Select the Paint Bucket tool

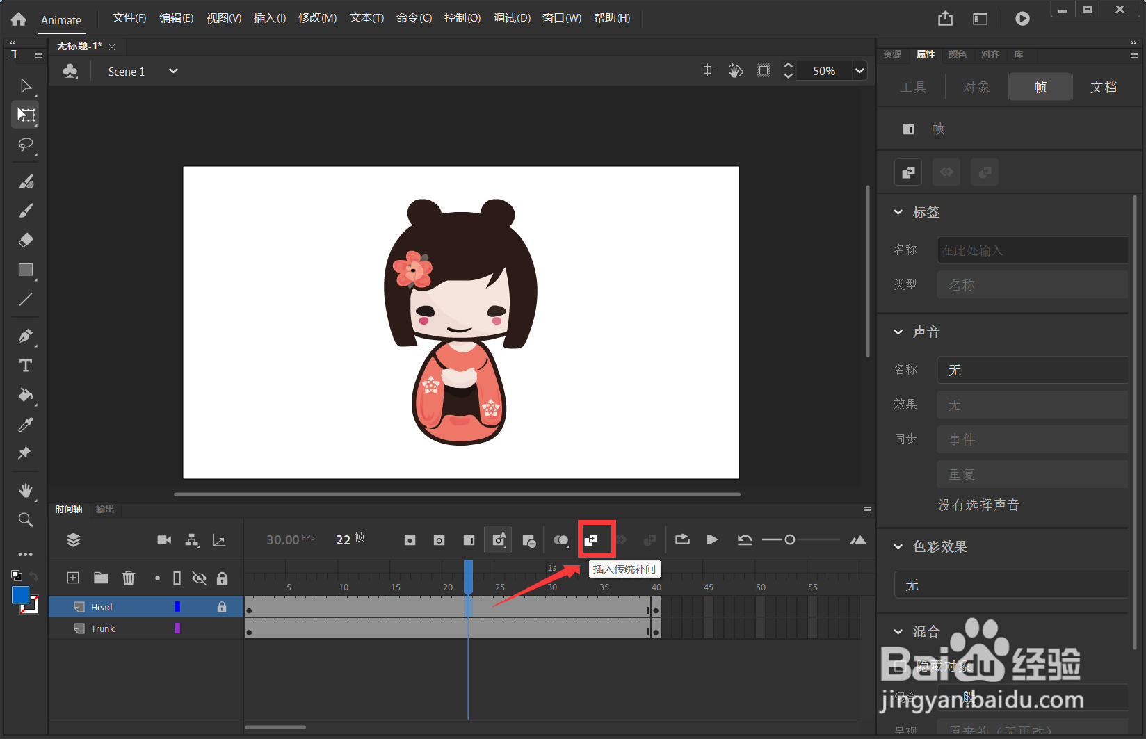tap(26, 395)
